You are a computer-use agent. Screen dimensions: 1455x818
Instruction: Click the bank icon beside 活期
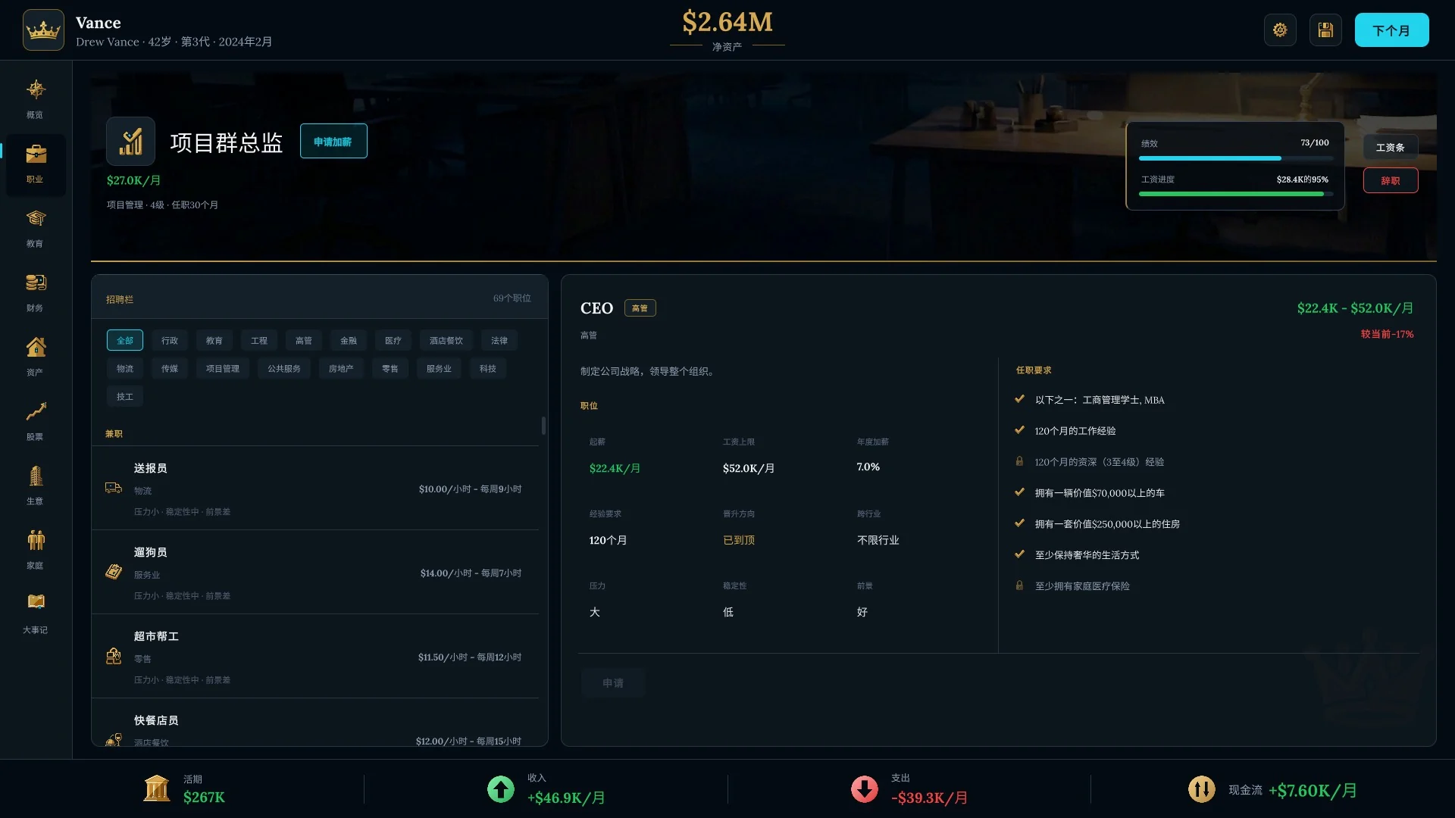pyautogui.click(x=157, y=788)
